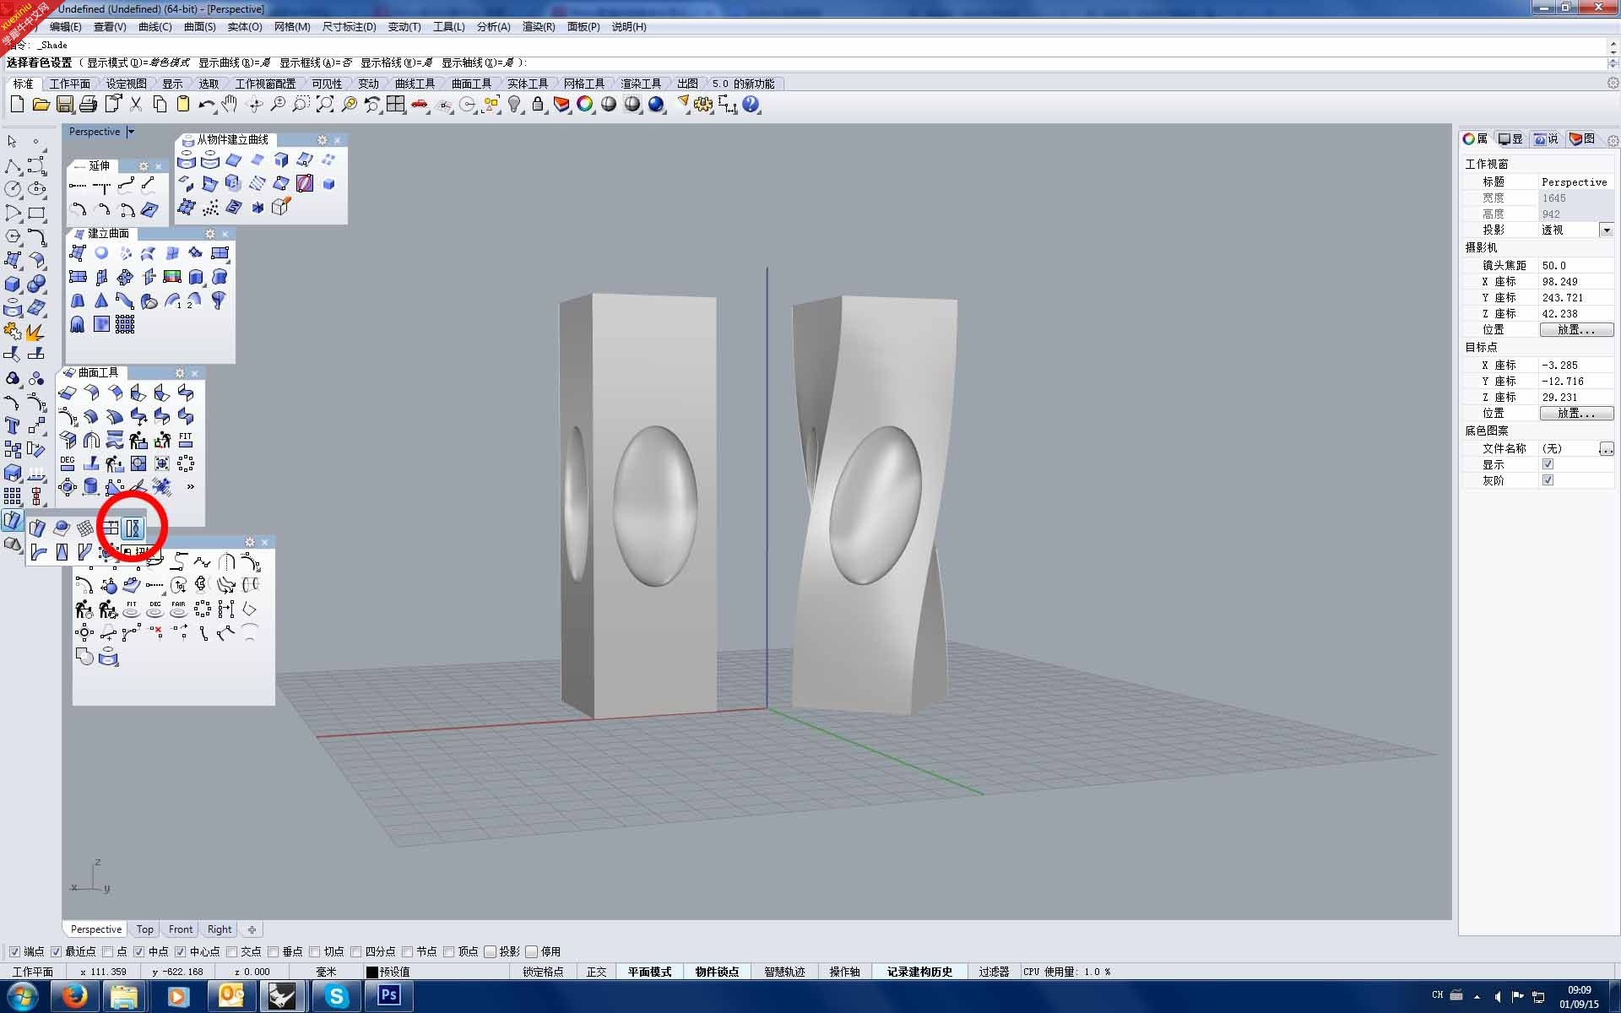
Task: Open the 实体(O) menu
Action: click(244, 27)
